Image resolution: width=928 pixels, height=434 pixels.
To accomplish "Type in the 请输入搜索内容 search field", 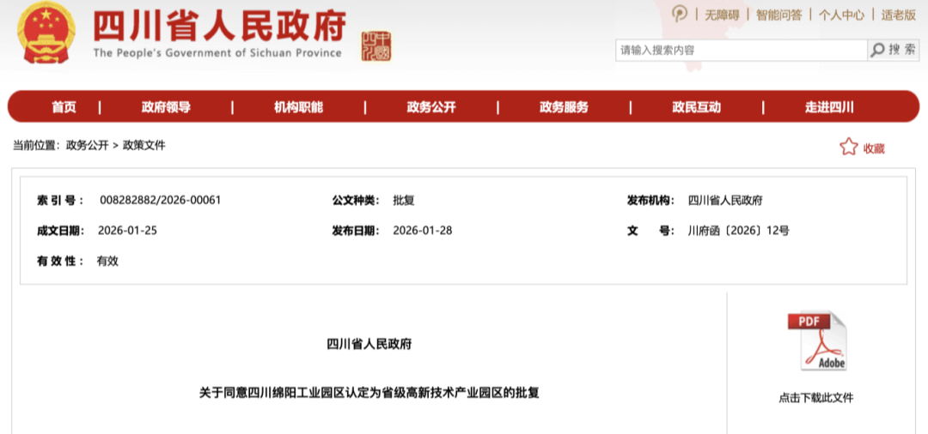I will pos(741,50).
